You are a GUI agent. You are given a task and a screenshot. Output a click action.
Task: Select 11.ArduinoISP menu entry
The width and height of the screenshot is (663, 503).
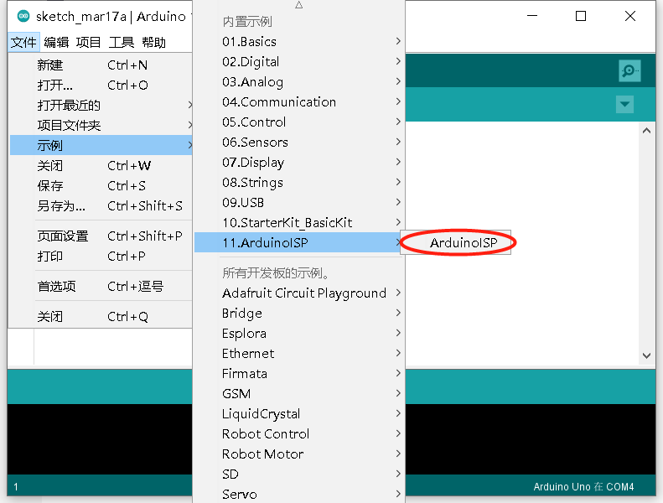299,242
